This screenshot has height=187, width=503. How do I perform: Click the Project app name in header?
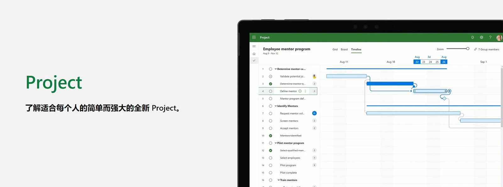point(265,38)
